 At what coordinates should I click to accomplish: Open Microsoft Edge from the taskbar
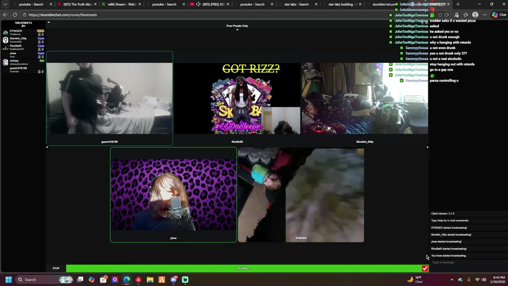127,280
